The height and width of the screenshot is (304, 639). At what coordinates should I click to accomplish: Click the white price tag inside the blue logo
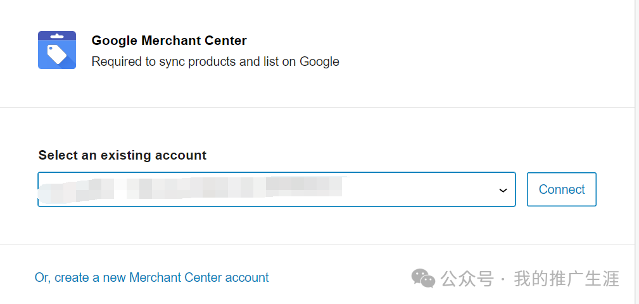56,54
